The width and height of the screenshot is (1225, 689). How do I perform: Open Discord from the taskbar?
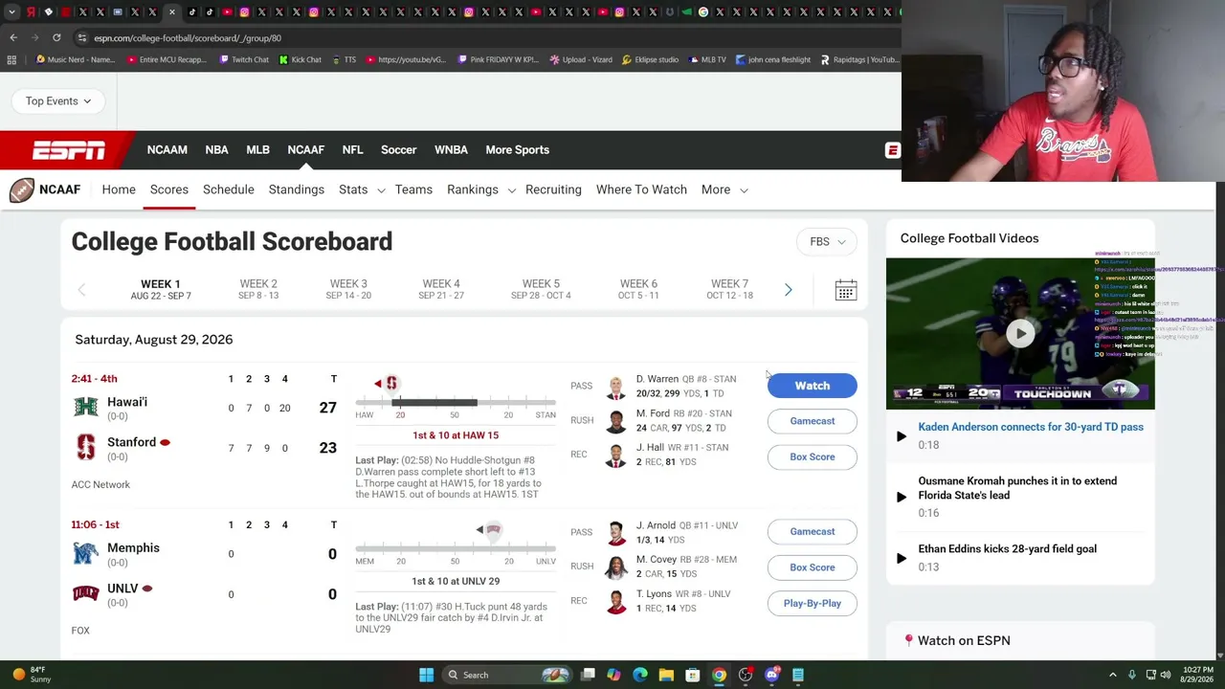[x=772, y=675]
